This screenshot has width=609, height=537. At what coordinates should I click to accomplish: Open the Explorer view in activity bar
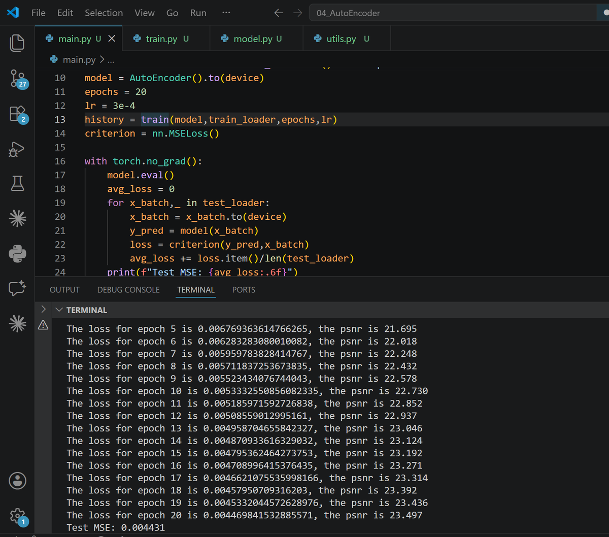(17, 43)
